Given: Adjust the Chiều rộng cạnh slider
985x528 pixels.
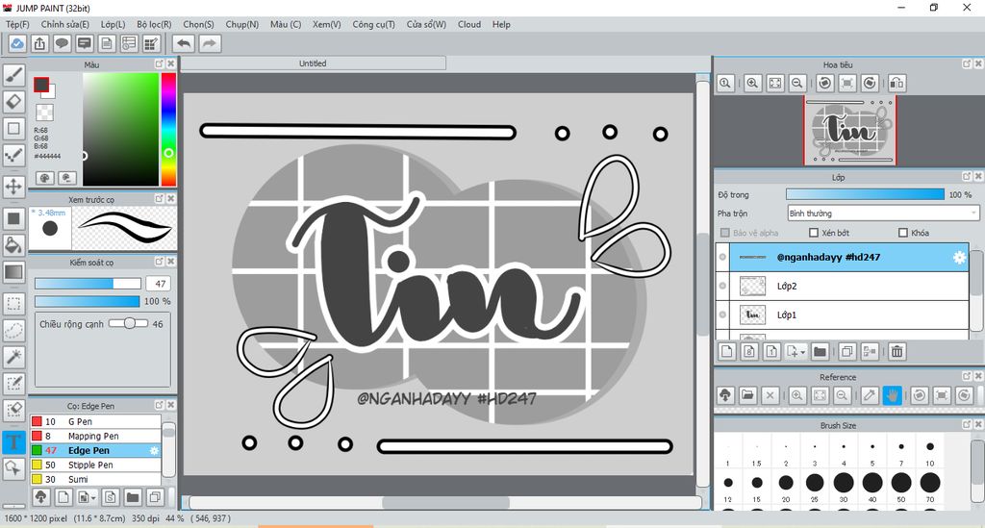Looking at the screenshot, I should coord(129,323).
